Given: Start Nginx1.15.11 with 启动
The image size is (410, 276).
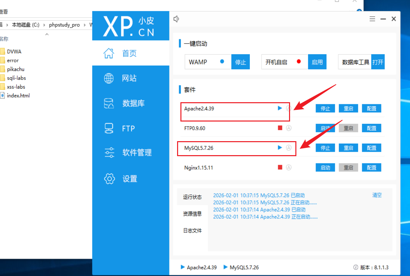Looking at the screenshot, I should pyautogui.click(x=325, y=167).
